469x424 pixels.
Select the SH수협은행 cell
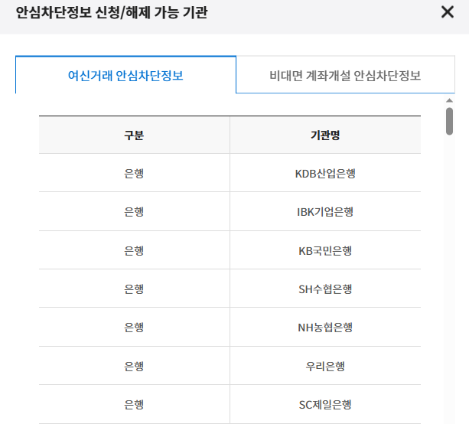pos(325,289)
